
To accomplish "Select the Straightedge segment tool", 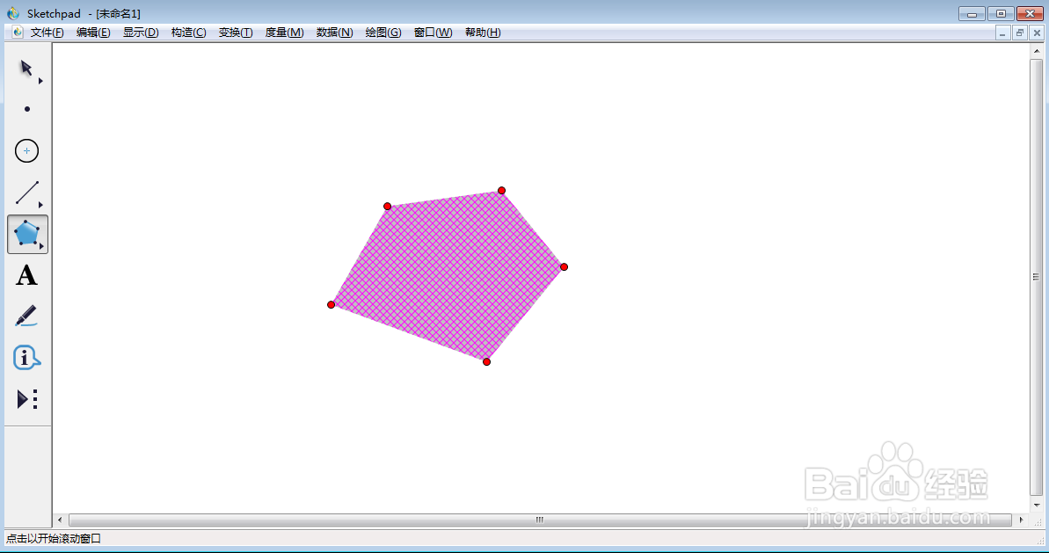I will click(26, 193).
